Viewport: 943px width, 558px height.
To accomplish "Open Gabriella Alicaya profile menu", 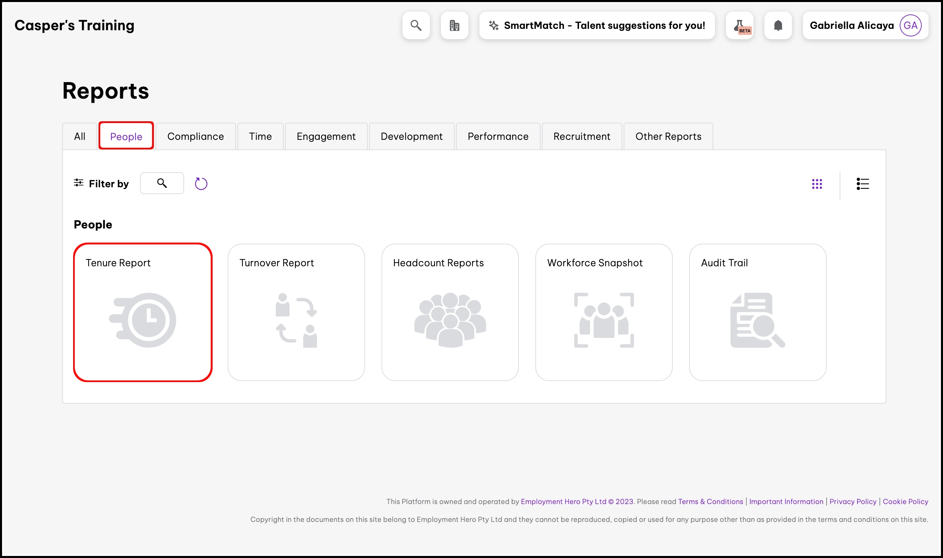I will pos(866,25).
